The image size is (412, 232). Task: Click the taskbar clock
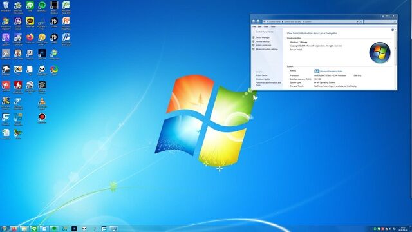click(403, 229)
